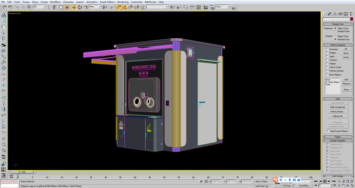The image size is (355, 188).
Task: Activate the Select and Scale tool
Action: 86,7
